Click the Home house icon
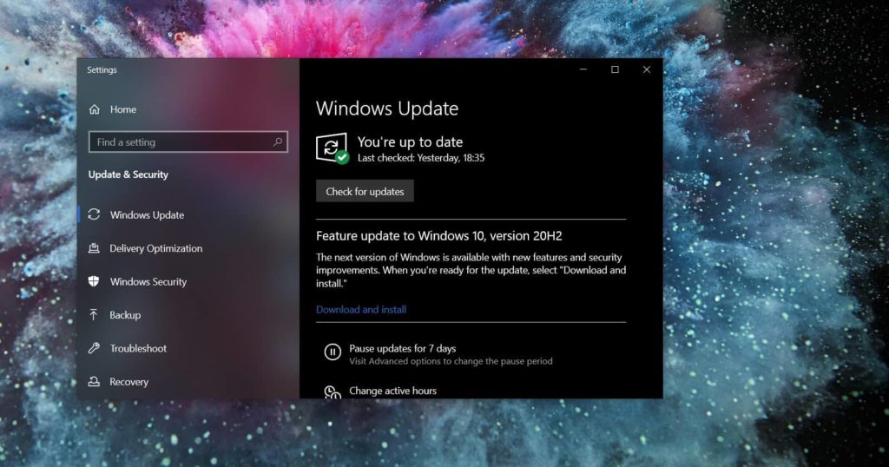 [x=95, y=109]
